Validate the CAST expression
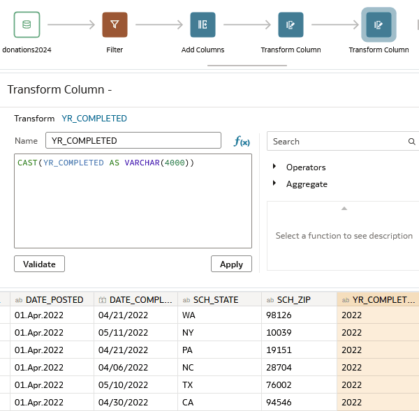 39,264
